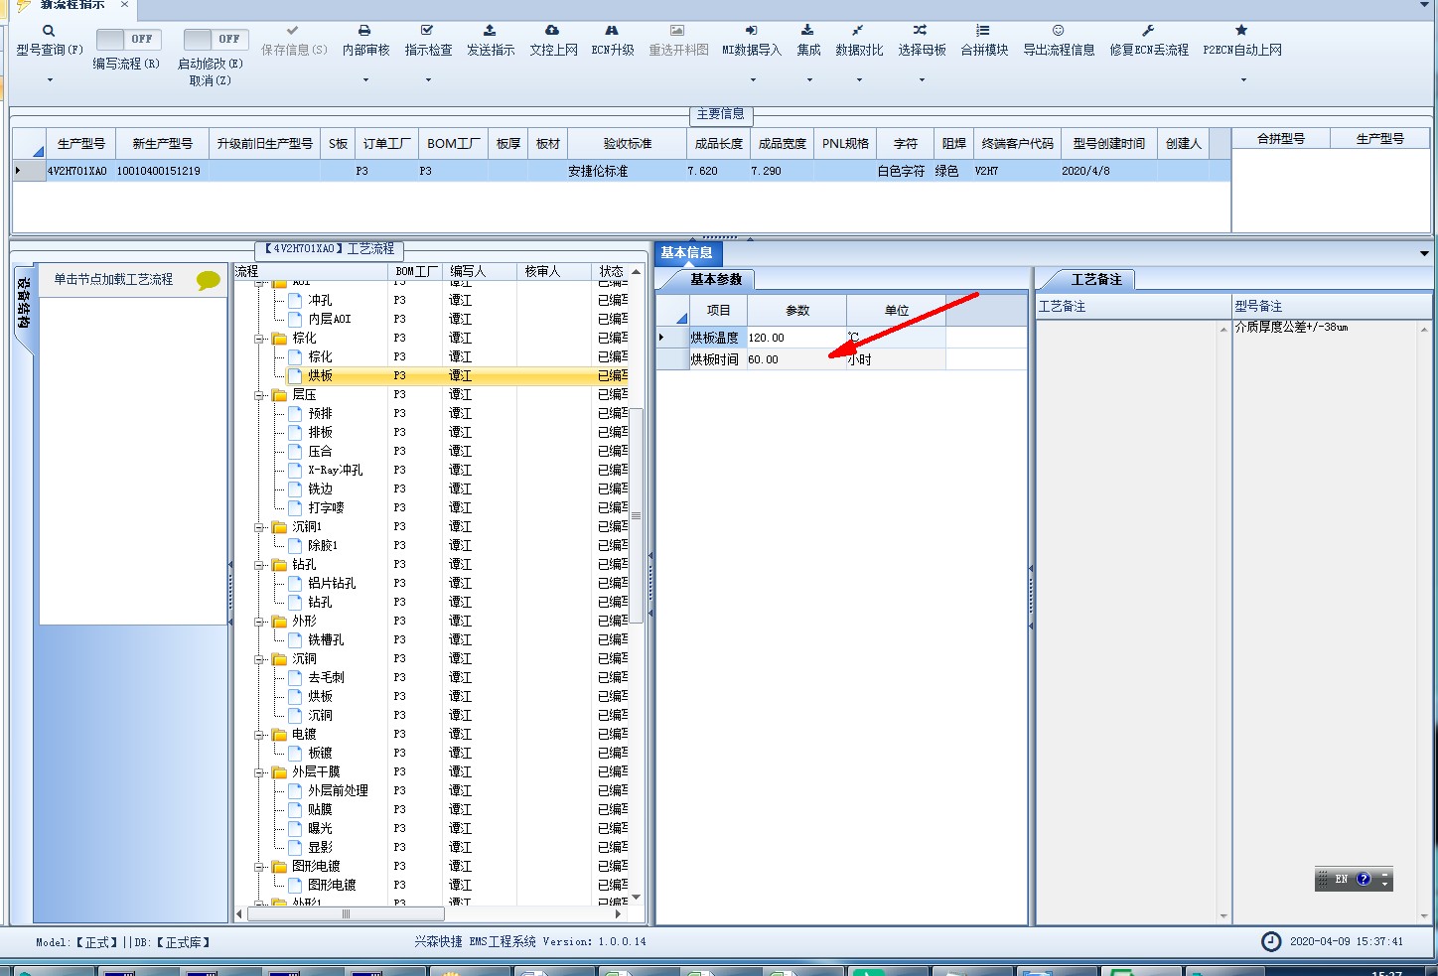The width and height of the screenshot is (1438, 976).
Task: Open the dropdown arrow under 内部审核
Action: (365, 80)
